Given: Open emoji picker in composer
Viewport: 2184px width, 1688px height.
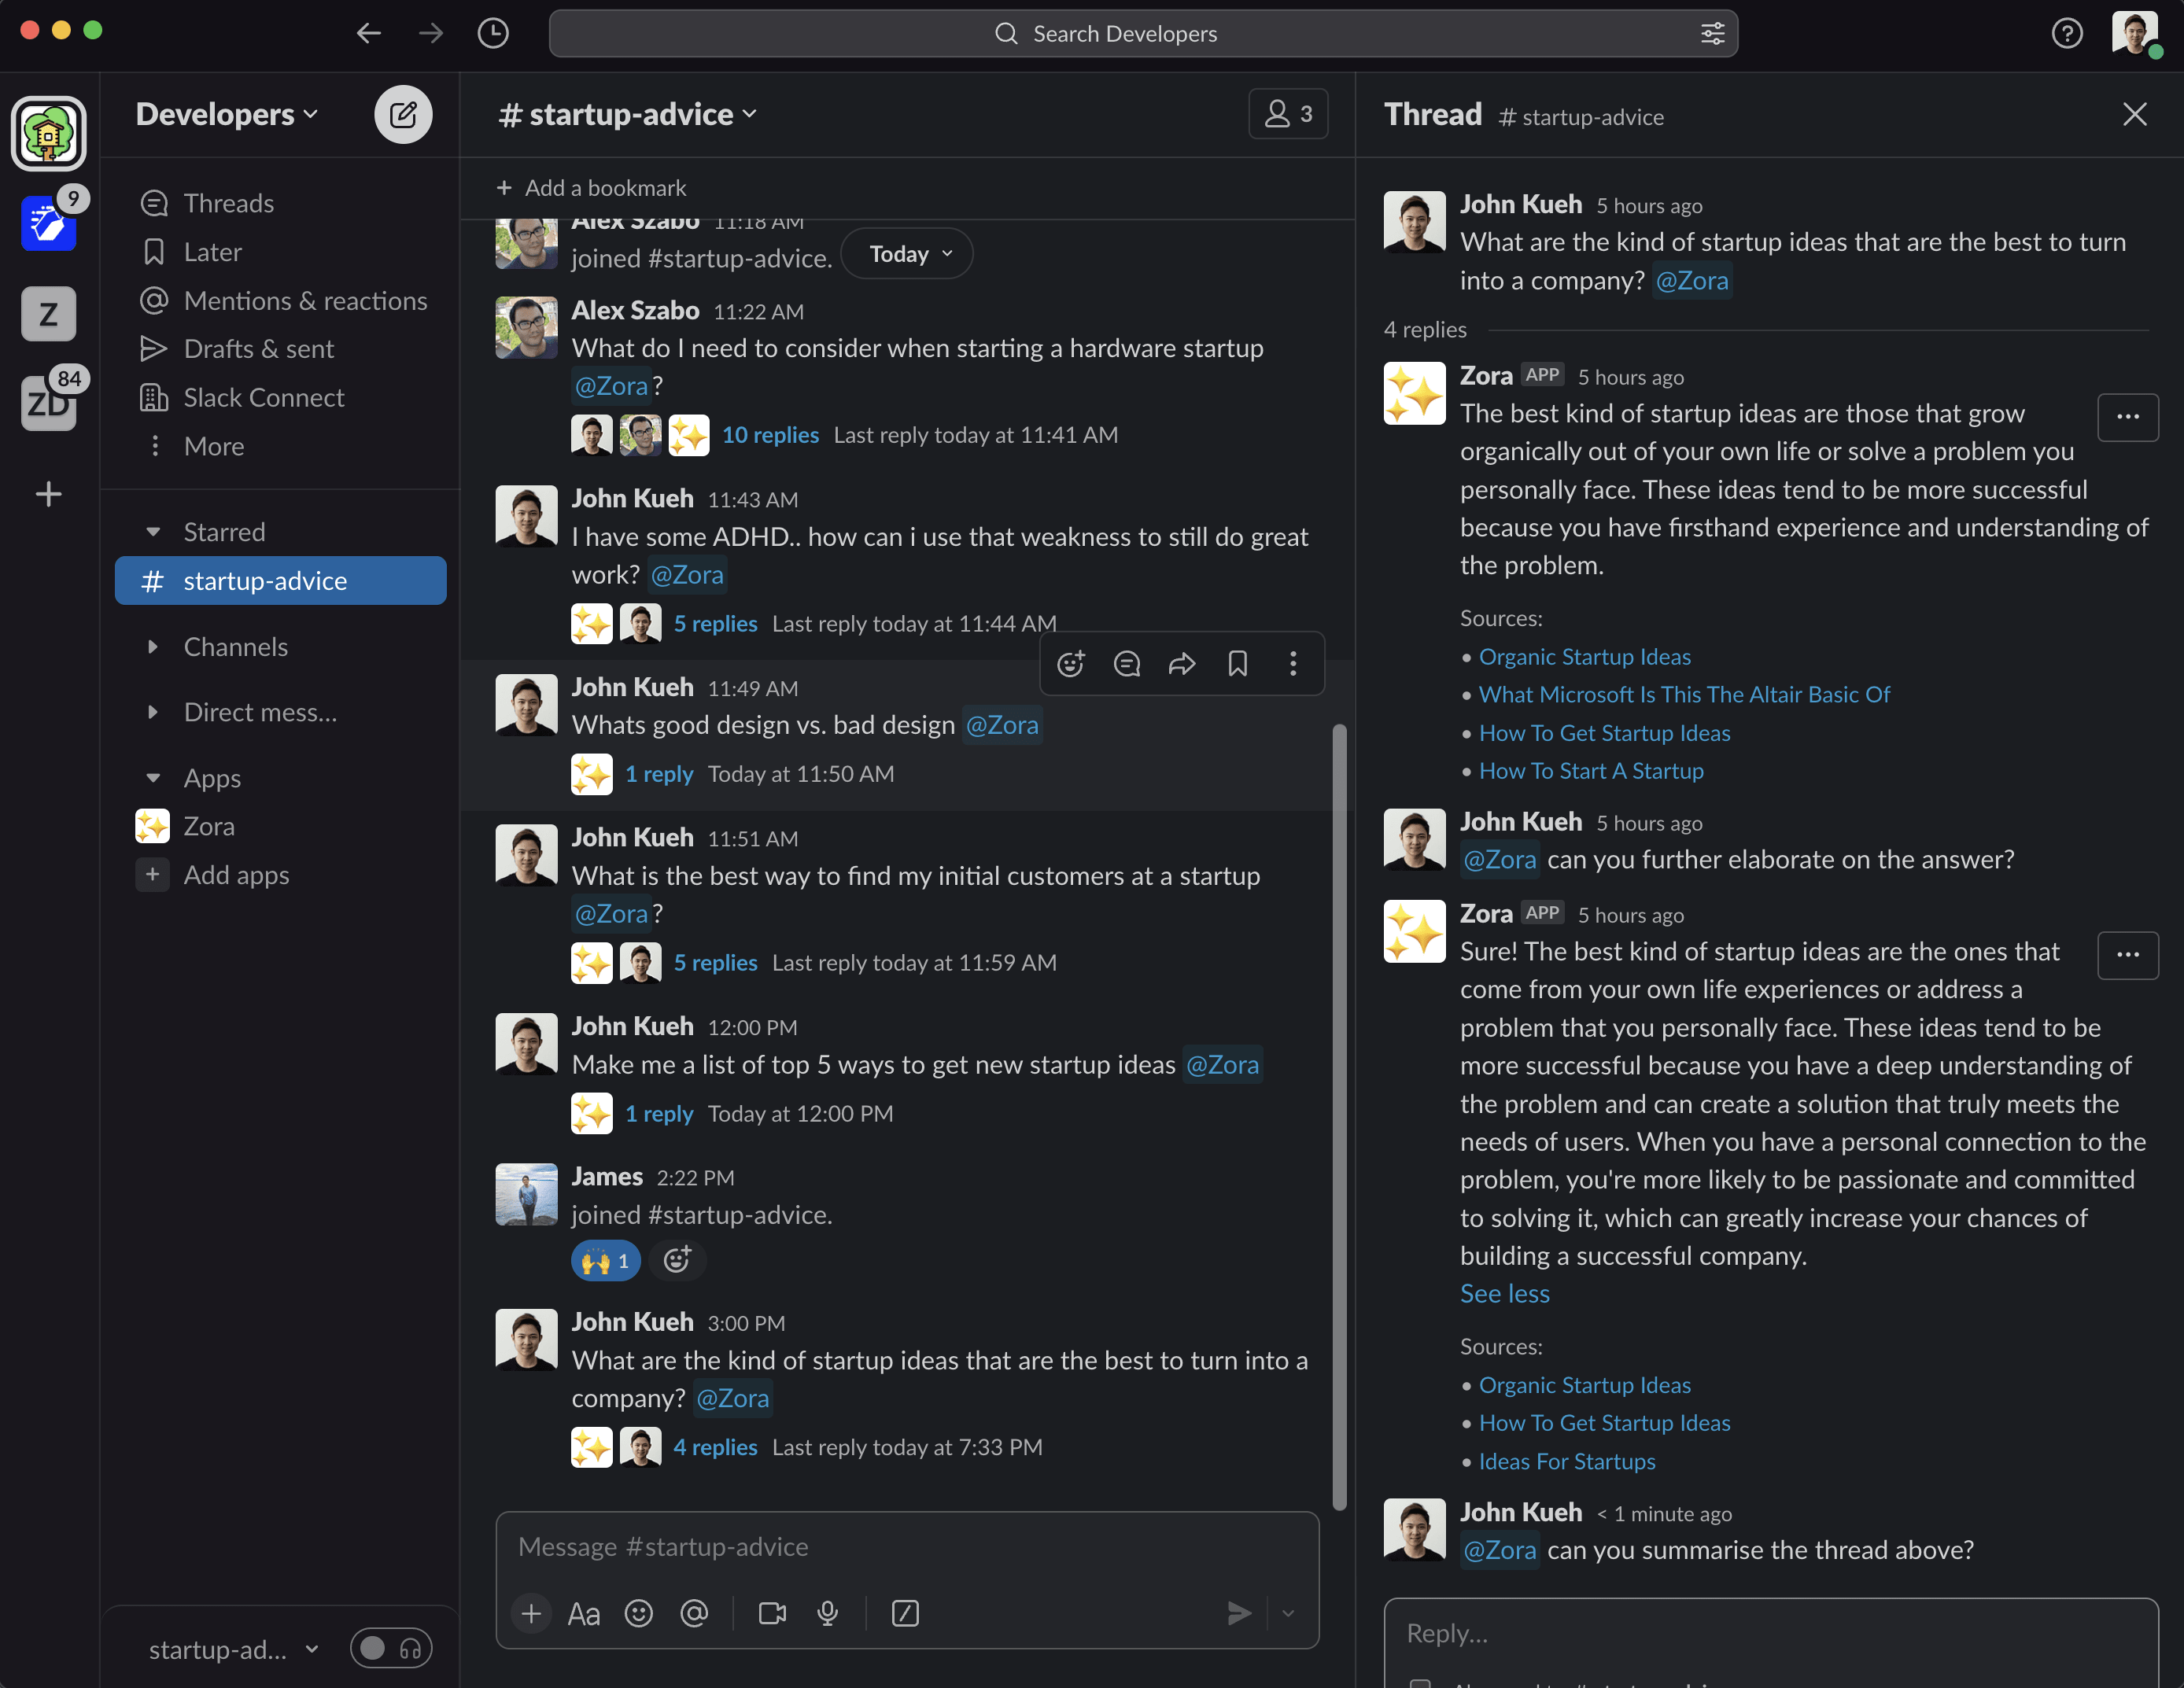Looking at the screenshot, I should click(x=639, y=1613).
